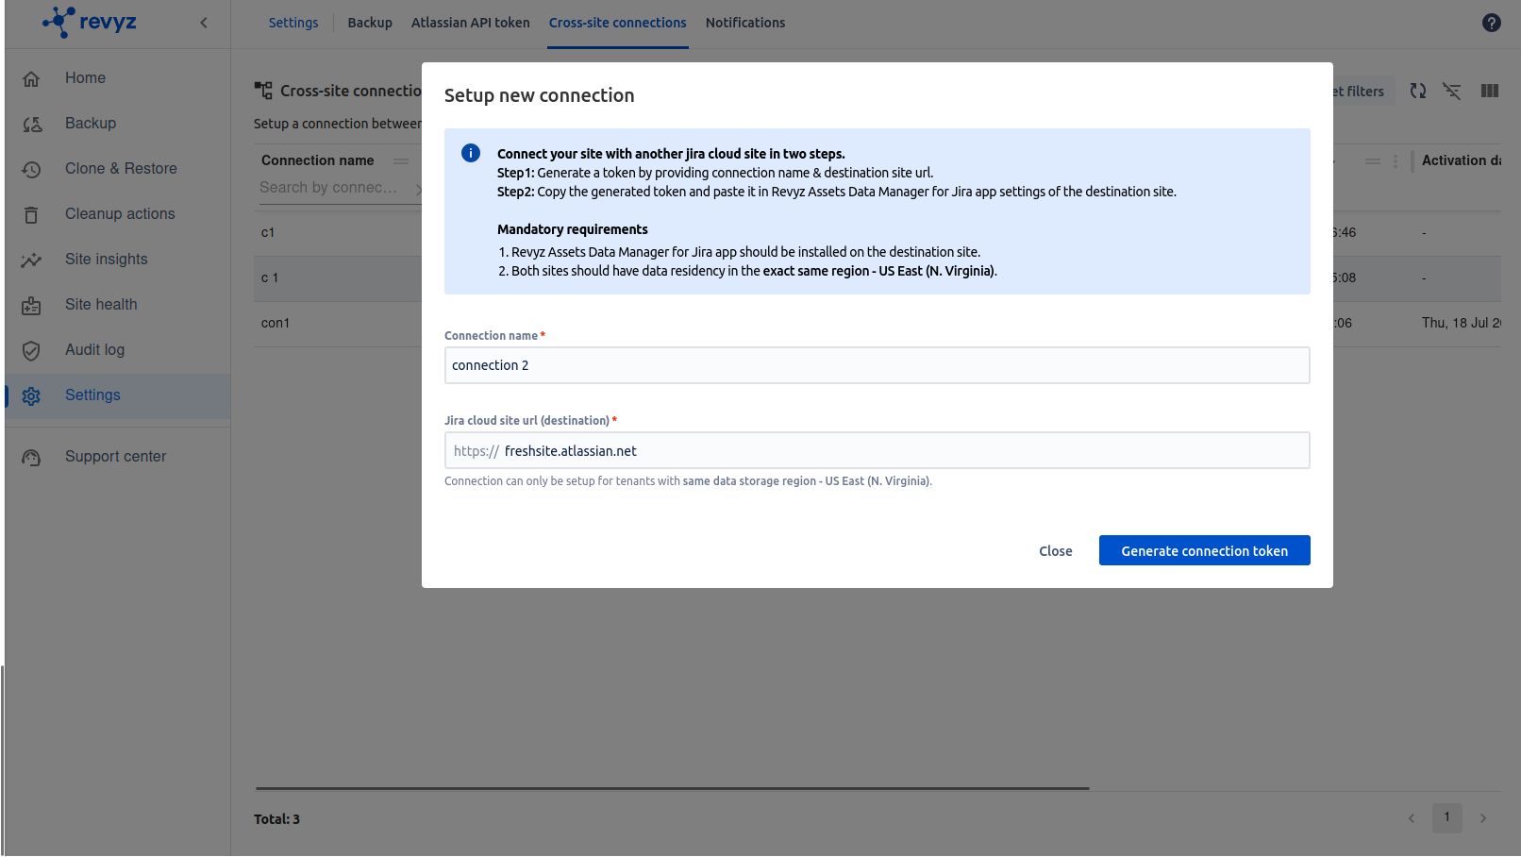The width and height of the screenshot is (1521, 857).
Task: Click the refresh table icon
Action: point(1417,91)
